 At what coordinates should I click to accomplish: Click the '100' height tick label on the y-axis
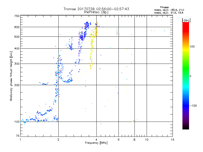(x=17, y=122)
